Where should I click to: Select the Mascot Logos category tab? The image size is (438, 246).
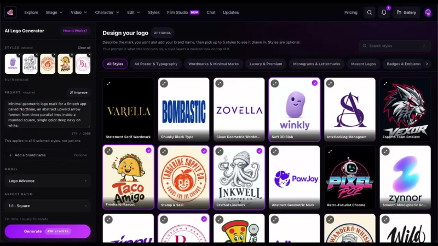point(364,64)
